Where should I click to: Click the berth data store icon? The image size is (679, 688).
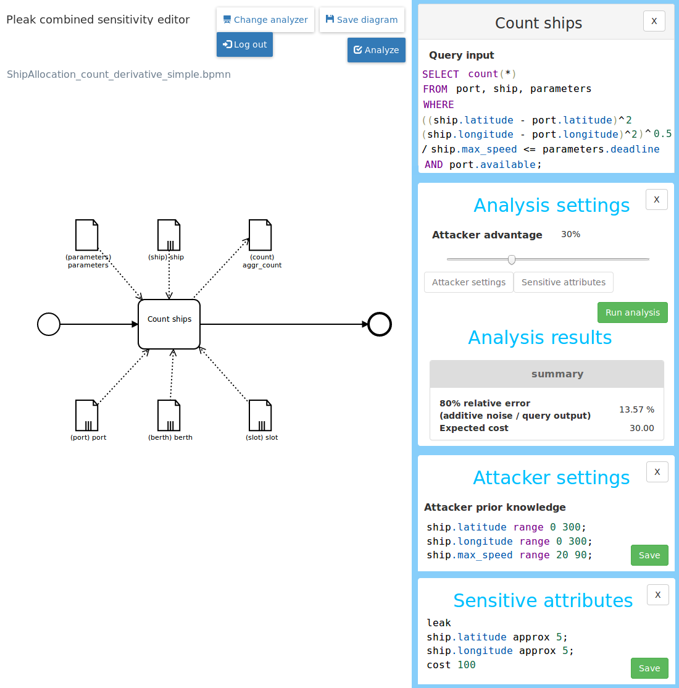coord(169,415)
